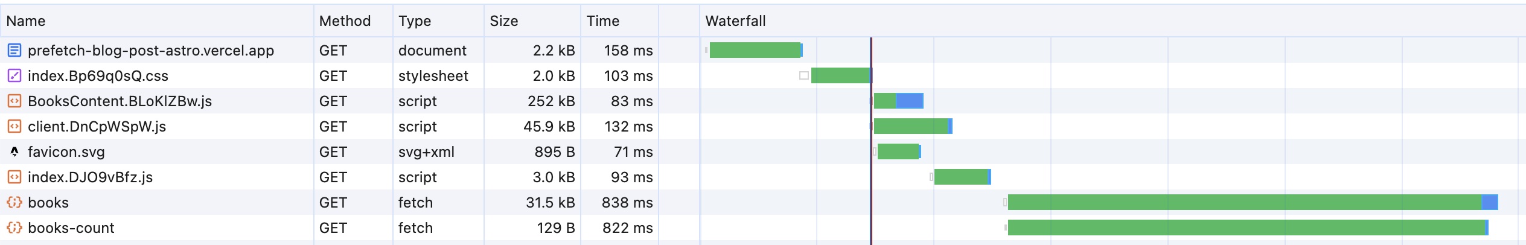Sort by the Type column header
Viewport: 1526px width, 245px height.
point(415,21)
